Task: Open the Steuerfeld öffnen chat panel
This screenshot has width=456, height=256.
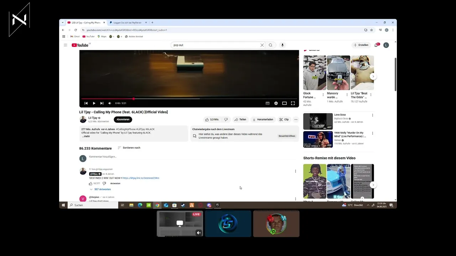Action: (287, 136)
